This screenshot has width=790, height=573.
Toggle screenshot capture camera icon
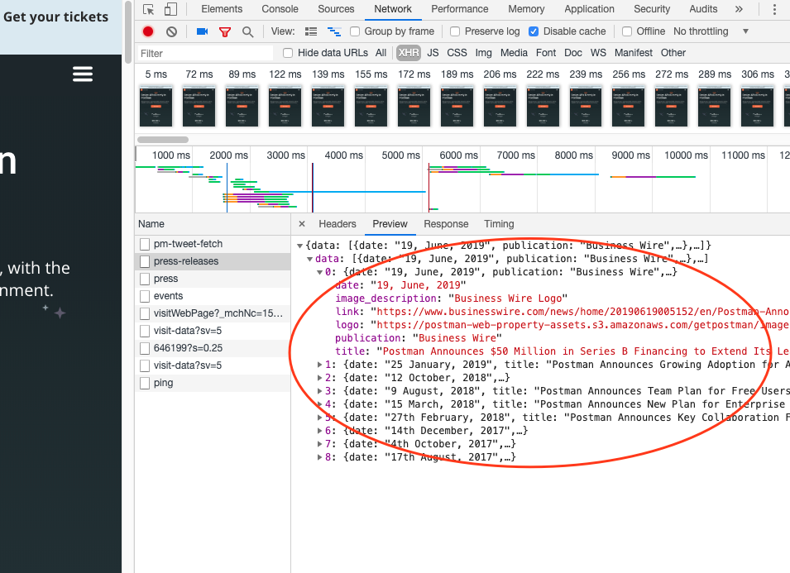point(202,31)
